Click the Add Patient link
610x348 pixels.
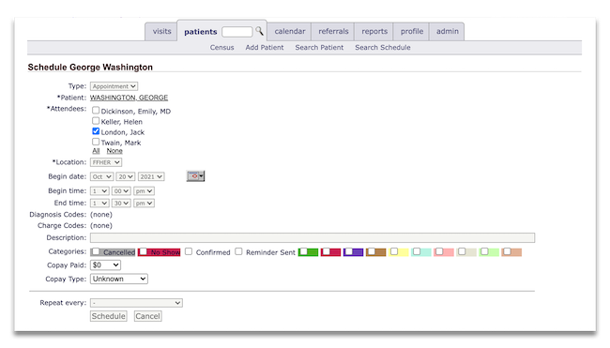click(264, 48)
